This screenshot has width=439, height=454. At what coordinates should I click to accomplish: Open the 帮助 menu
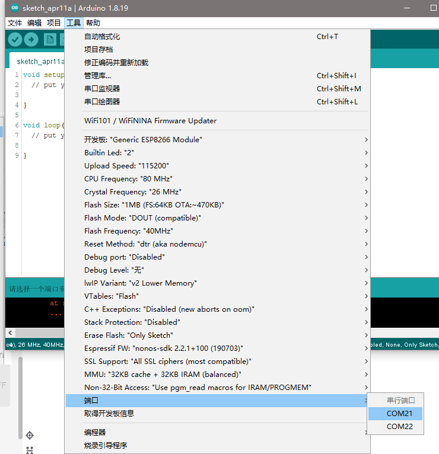(93, 23)
